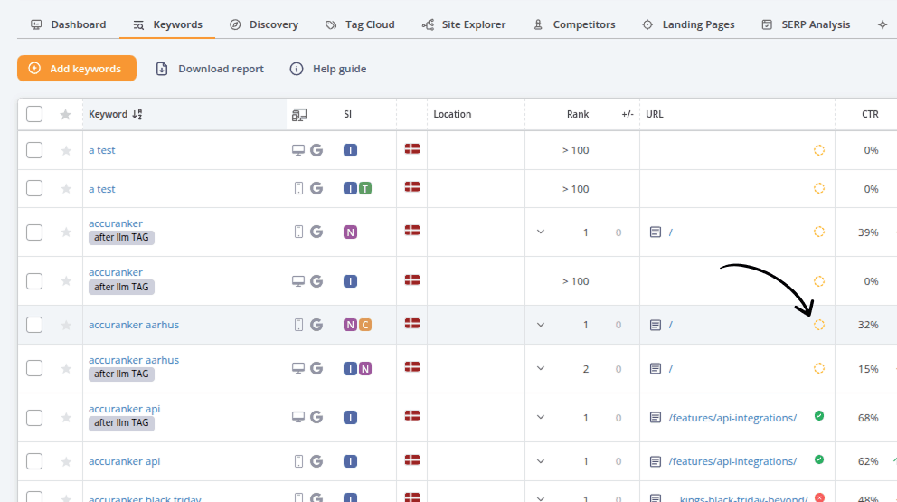Click 'after llm TAG' under accuranker mobile keyword
Viewport: 897px width, 502px height.
(121, 237)
